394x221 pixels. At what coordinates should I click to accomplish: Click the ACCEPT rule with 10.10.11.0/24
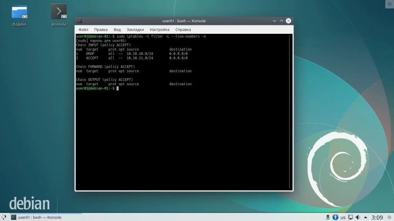pyautogui.click(x=132, y=58)
